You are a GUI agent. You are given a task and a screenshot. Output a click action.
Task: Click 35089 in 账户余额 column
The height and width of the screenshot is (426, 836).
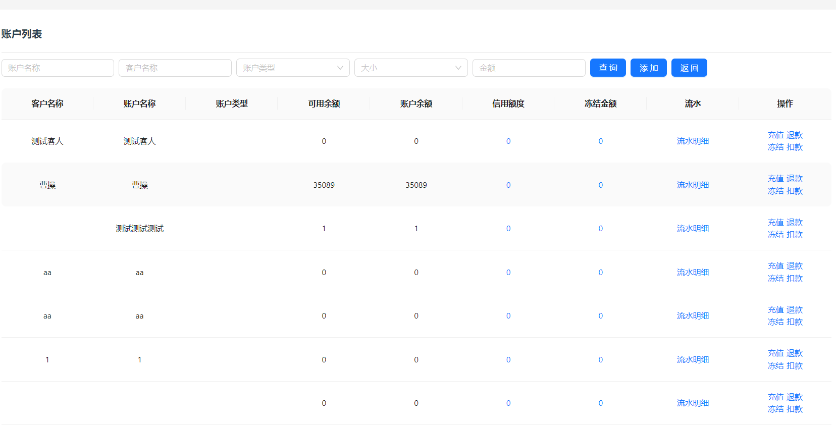(x=416, y=185)
